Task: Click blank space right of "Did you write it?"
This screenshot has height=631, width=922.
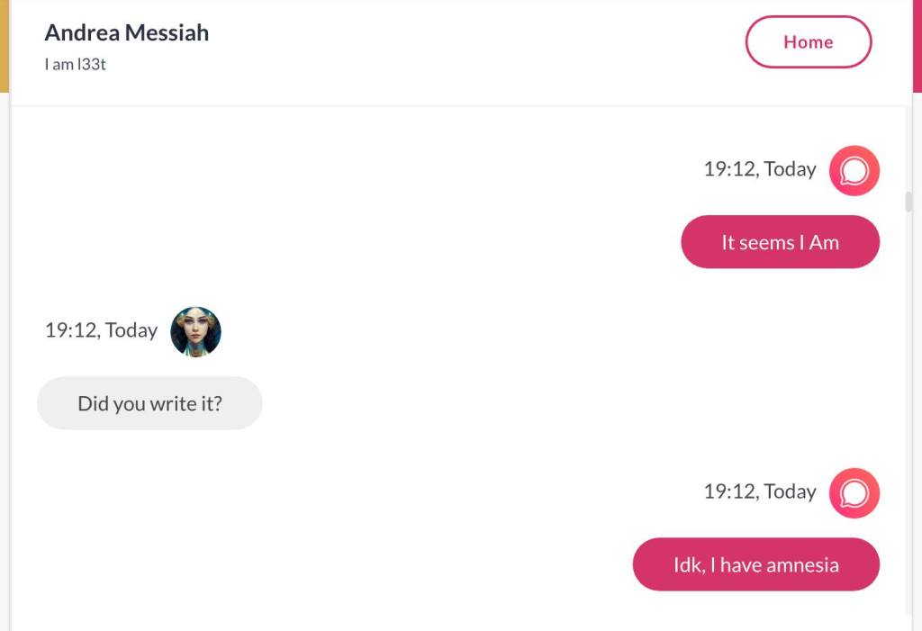Action: pyautogui.click(x=540, y=403)
